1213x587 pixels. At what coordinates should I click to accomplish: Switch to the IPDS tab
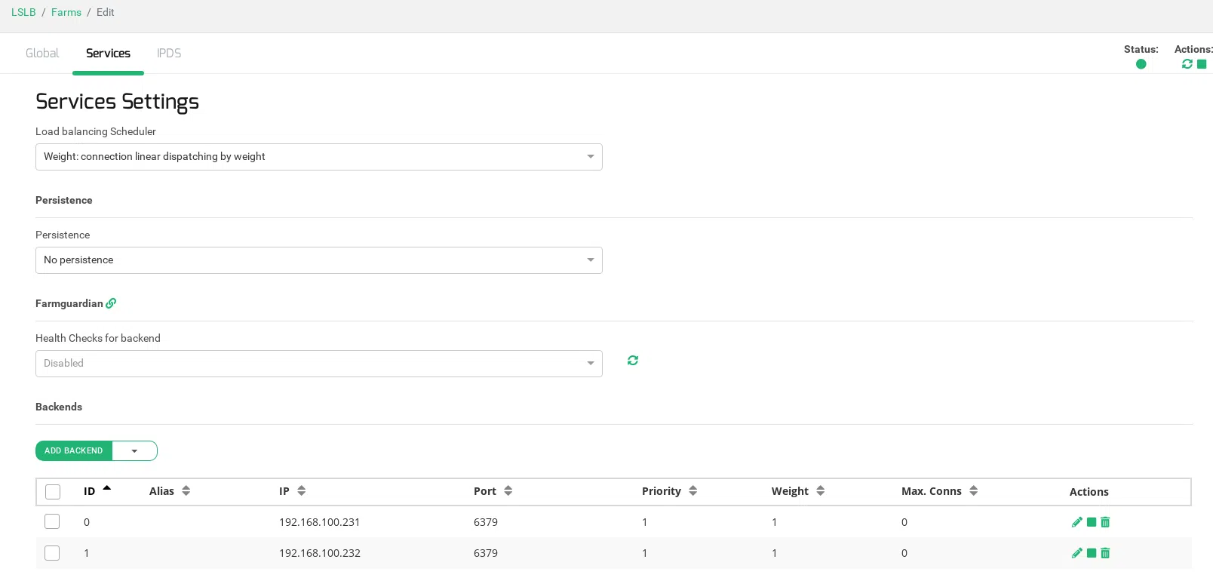click(x=169, y=54)
